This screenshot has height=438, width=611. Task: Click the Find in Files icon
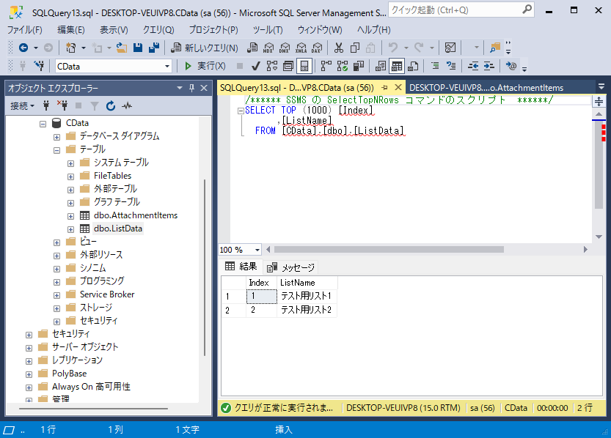[x=495, y=48]
